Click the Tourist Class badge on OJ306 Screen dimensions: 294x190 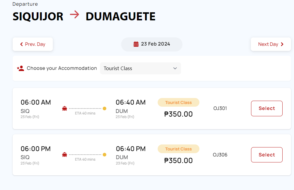(178, 149)
